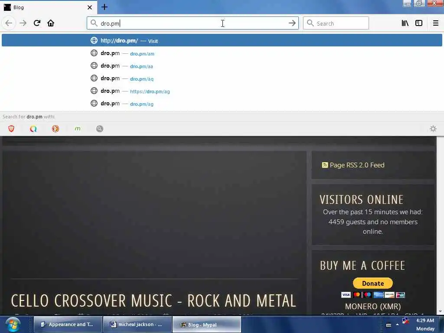Select Blog - Mypal taskbar button
Viewport: 444px width, 333px height.
[x=207, y=324]
